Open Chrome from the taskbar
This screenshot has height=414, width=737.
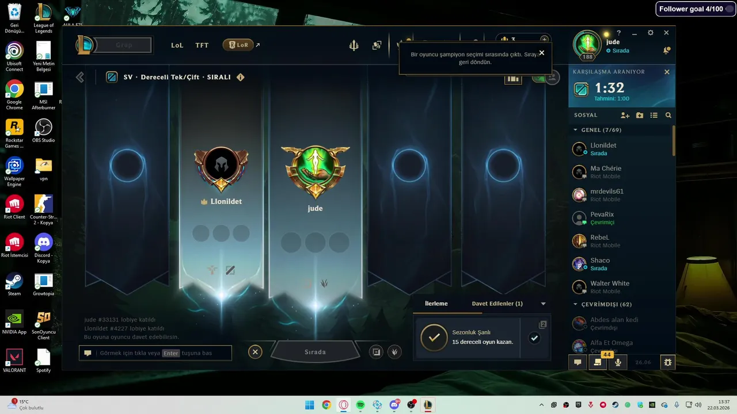point(326,405)
